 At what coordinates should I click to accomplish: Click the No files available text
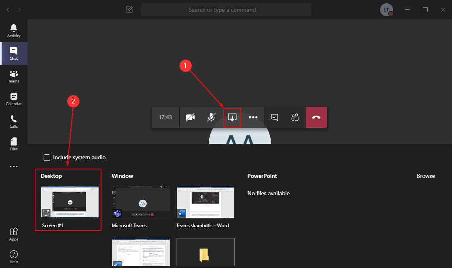pyautogui.click(x=268, y=193)
